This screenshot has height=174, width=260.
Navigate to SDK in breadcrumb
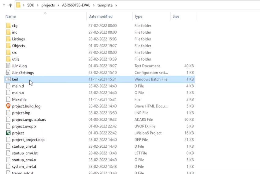tap(31, 5)
